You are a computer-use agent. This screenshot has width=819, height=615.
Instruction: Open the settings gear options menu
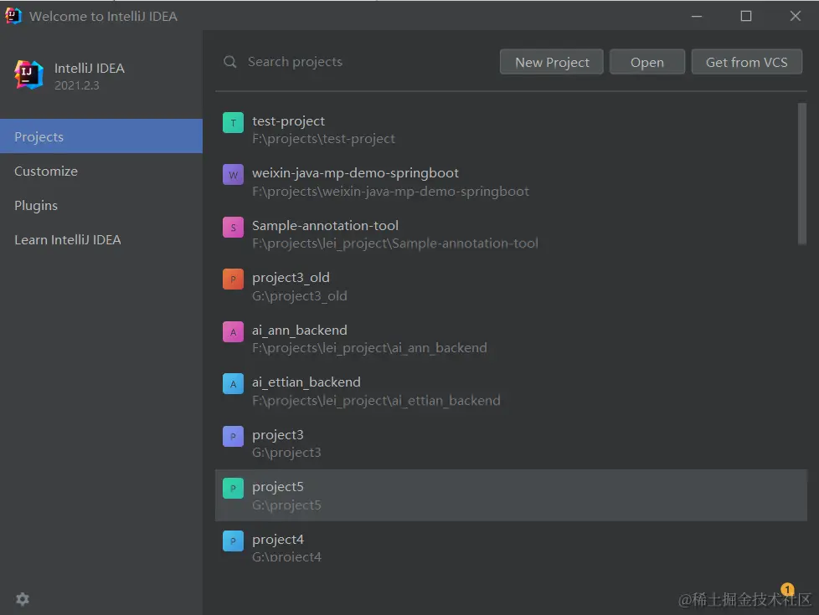point(23,599)
